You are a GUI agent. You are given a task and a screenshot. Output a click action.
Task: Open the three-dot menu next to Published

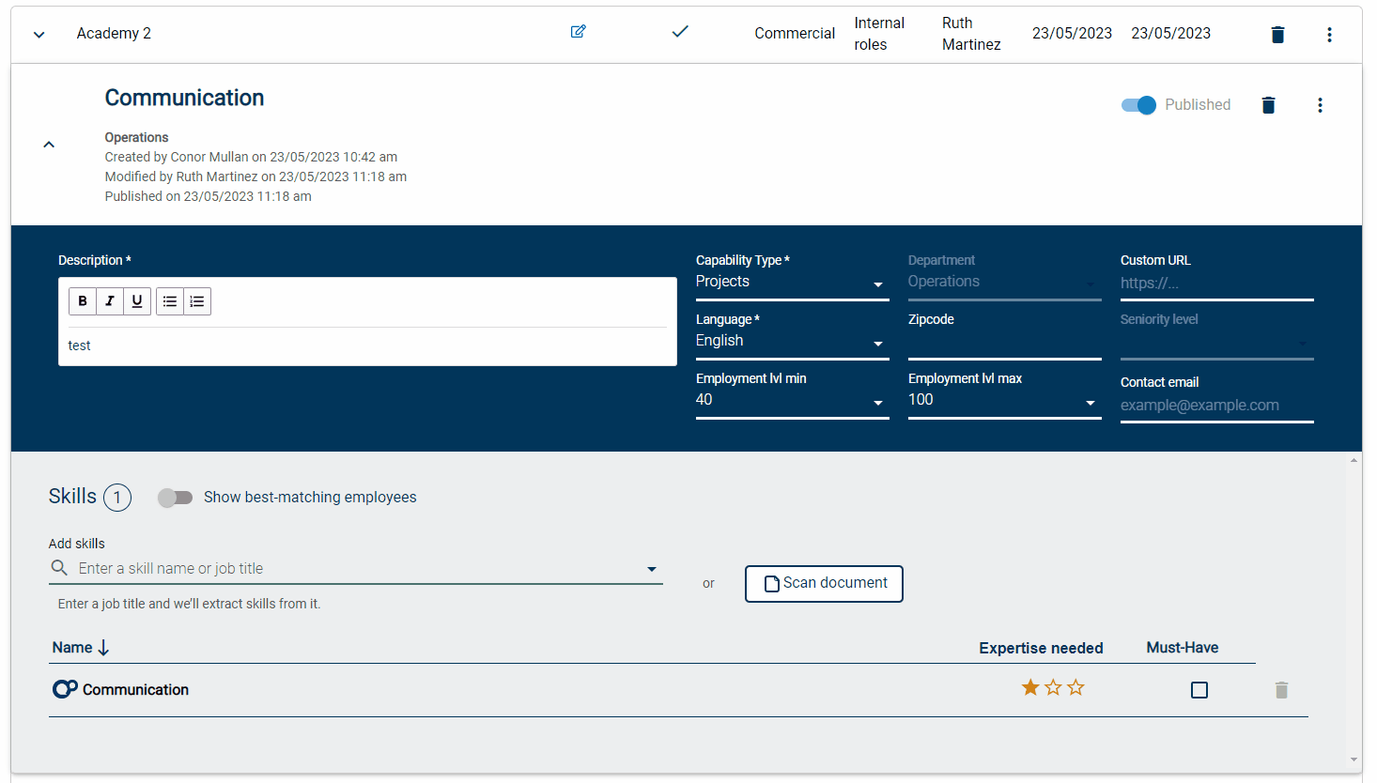(1320, 105)
